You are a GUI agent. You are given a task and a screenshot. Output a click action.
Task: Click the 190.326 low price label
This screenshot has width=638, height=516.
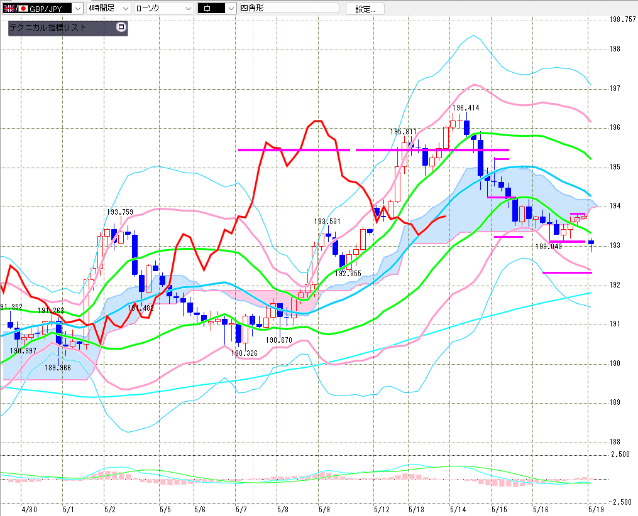245,353
